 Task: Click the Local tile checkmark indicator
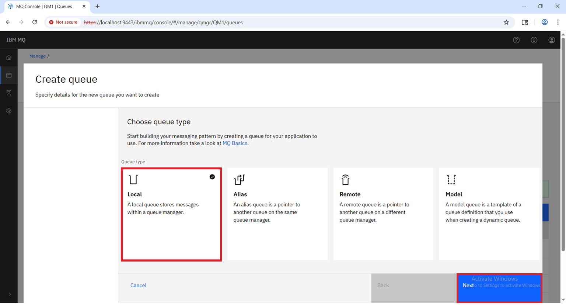click(x=212, y=177)
